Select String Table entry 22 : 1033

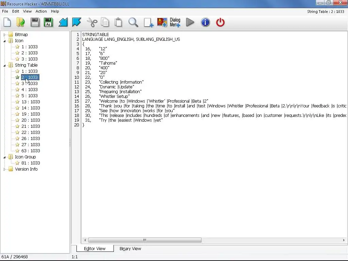tap(31, 133)
